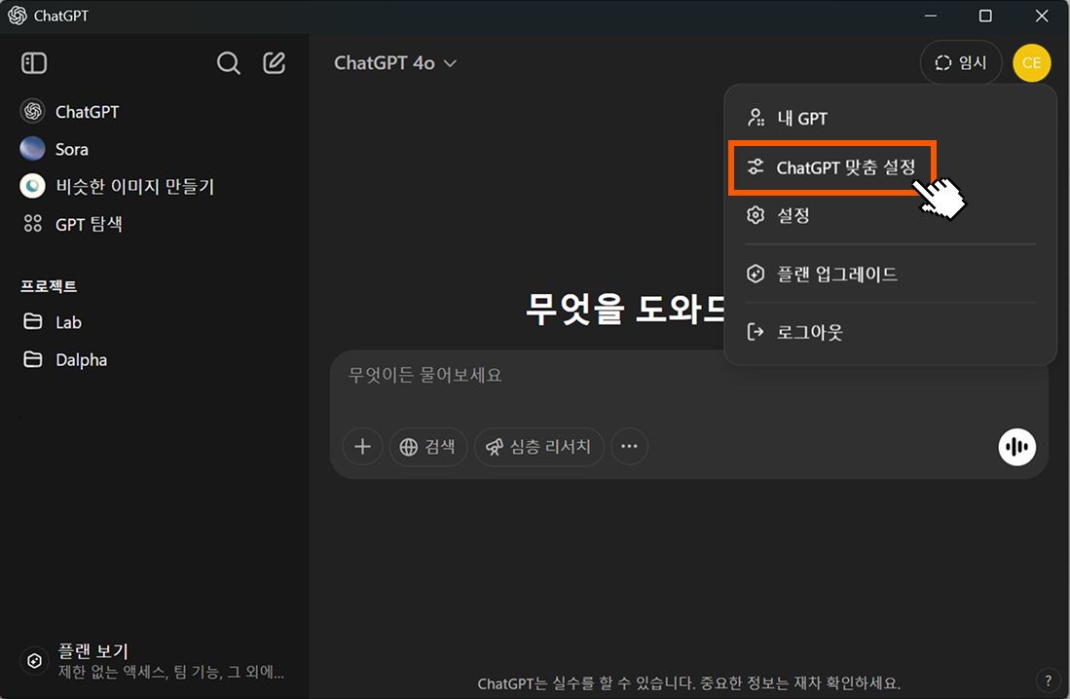Open the Dalpha project folder
This screenshot has height=699, width=1070.
point(82,360)
